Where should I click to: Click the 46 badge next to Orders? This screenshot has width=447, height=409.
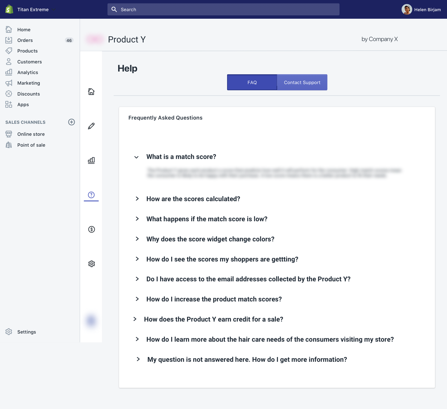[69, 40]
